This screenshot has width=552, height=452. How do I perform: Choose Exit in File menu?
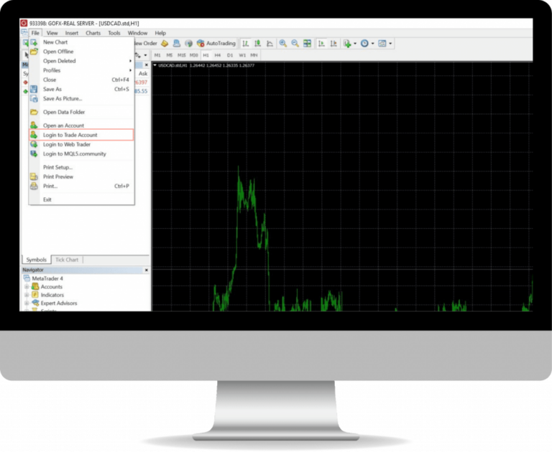pos(81,199)
